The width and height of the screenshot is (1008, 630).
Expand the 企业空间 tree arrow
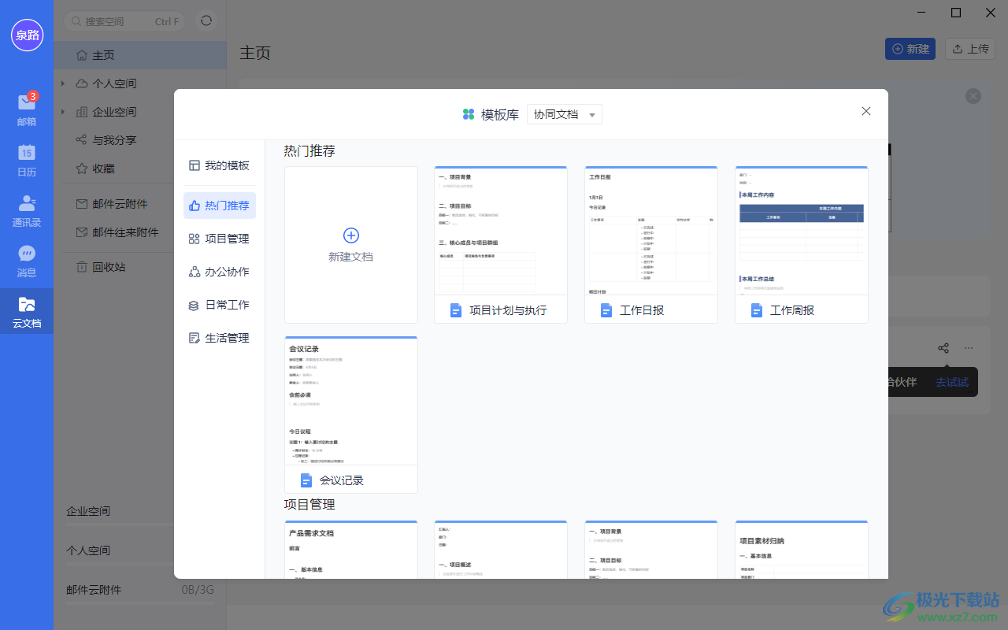pyautogui.click(x=63, y=112)
